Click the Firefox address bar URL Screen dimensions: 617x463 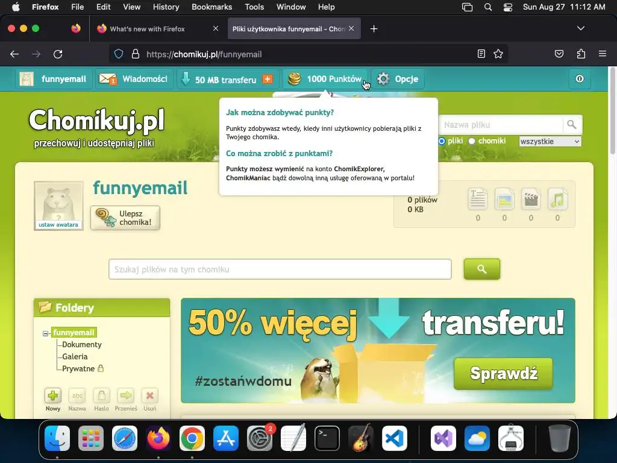[x=204, y=54]
